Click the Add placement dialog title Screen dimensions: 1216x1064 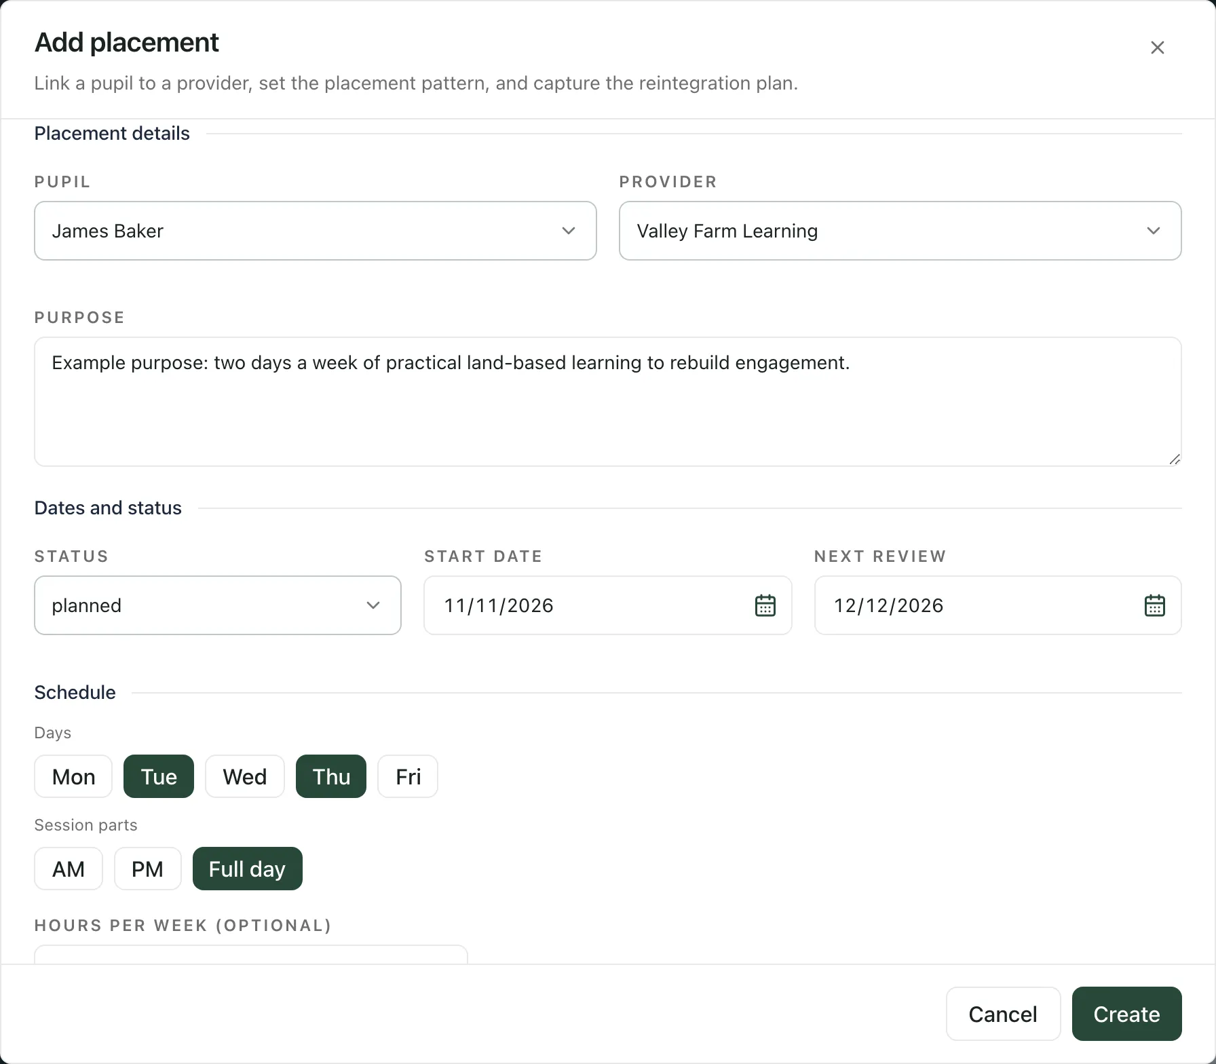click(x=127, y=42)
